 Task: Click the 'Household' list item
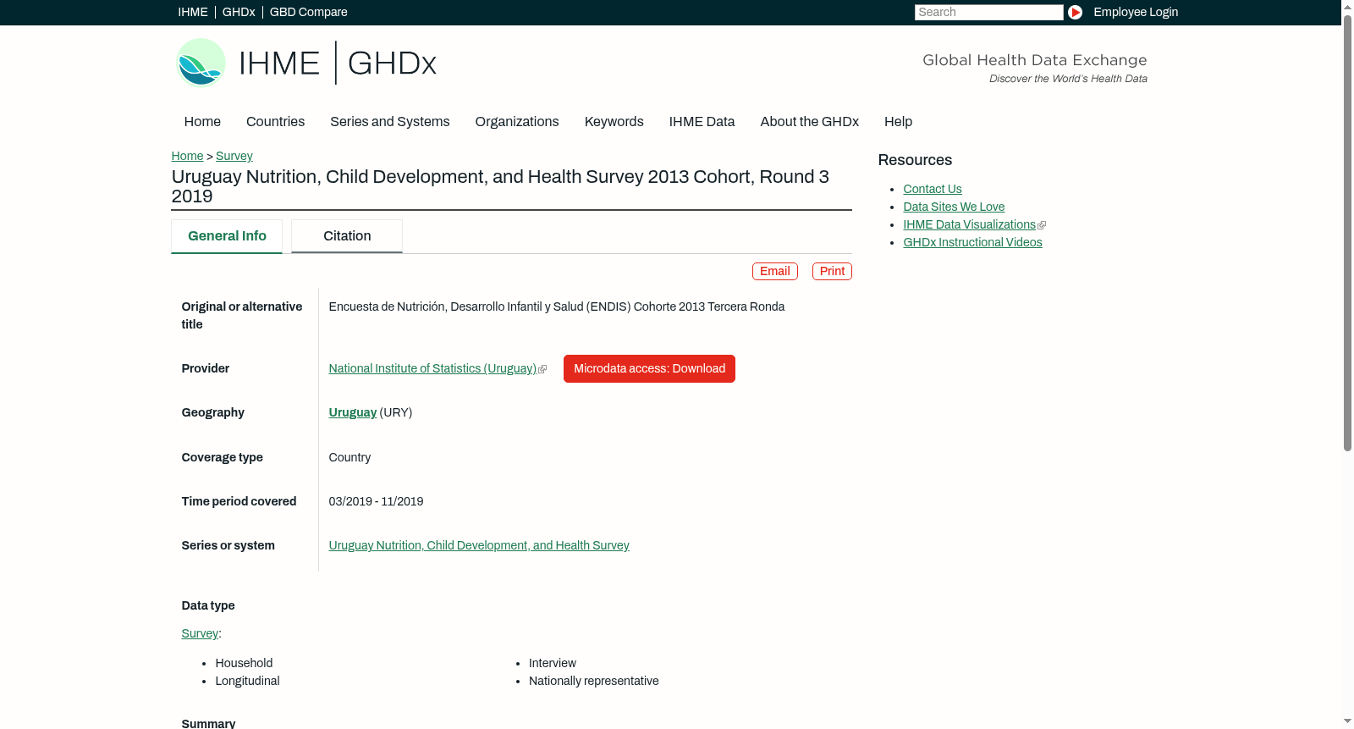244,663
